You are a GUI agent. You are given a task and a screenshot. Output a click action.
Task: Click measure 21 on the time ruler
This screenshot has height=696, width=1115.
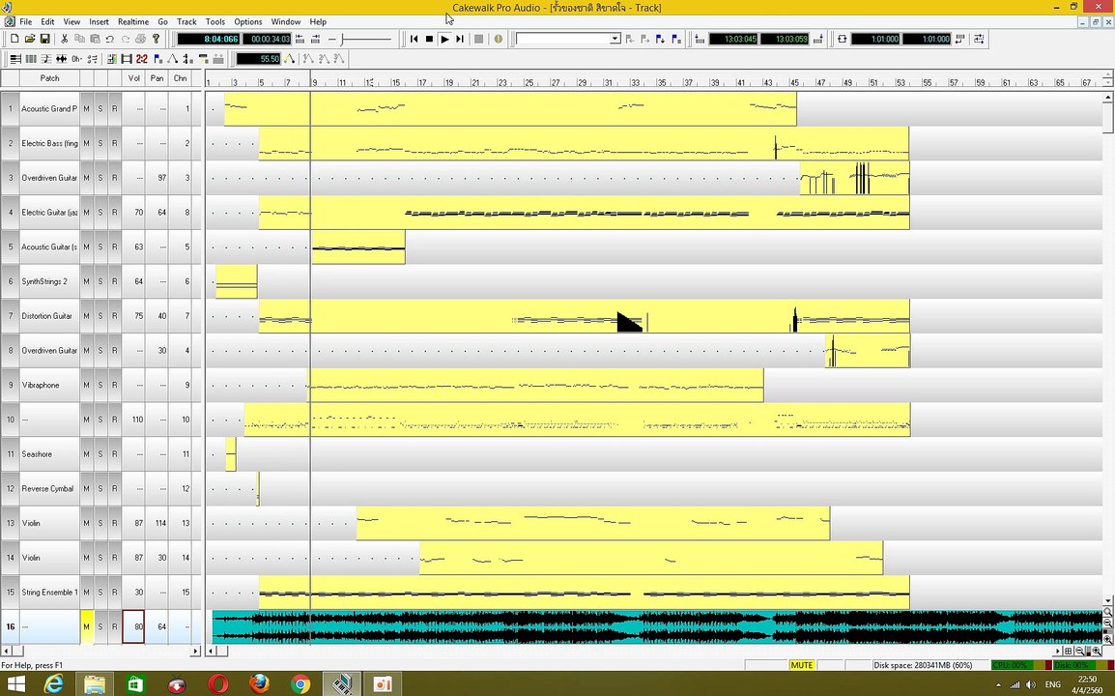[475, 82]
